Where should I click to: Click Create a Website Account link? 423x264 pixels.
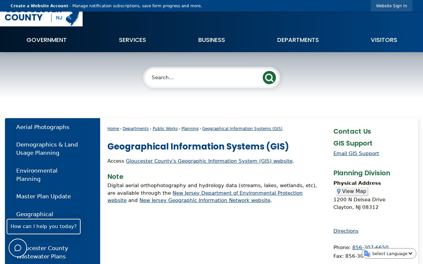pos(39,6)
